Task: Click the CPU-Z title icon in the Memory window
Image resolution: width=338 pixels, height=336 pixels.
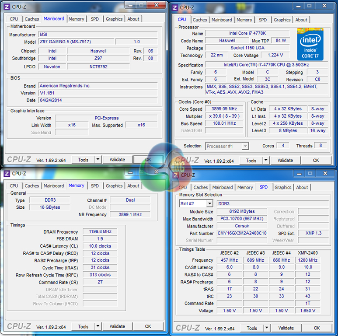Action: coord(7,173)
